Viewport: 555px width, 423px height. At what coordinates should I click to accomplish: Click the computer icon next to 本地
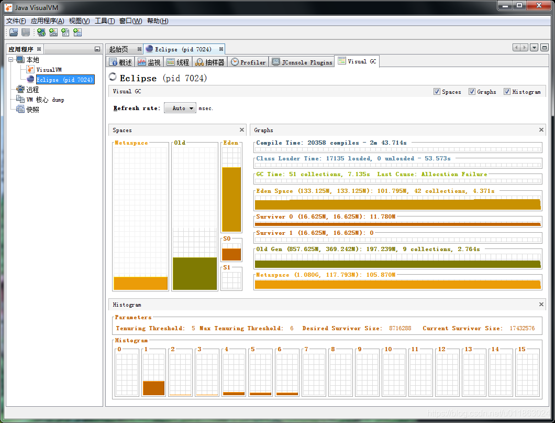[x=20, y=60]
